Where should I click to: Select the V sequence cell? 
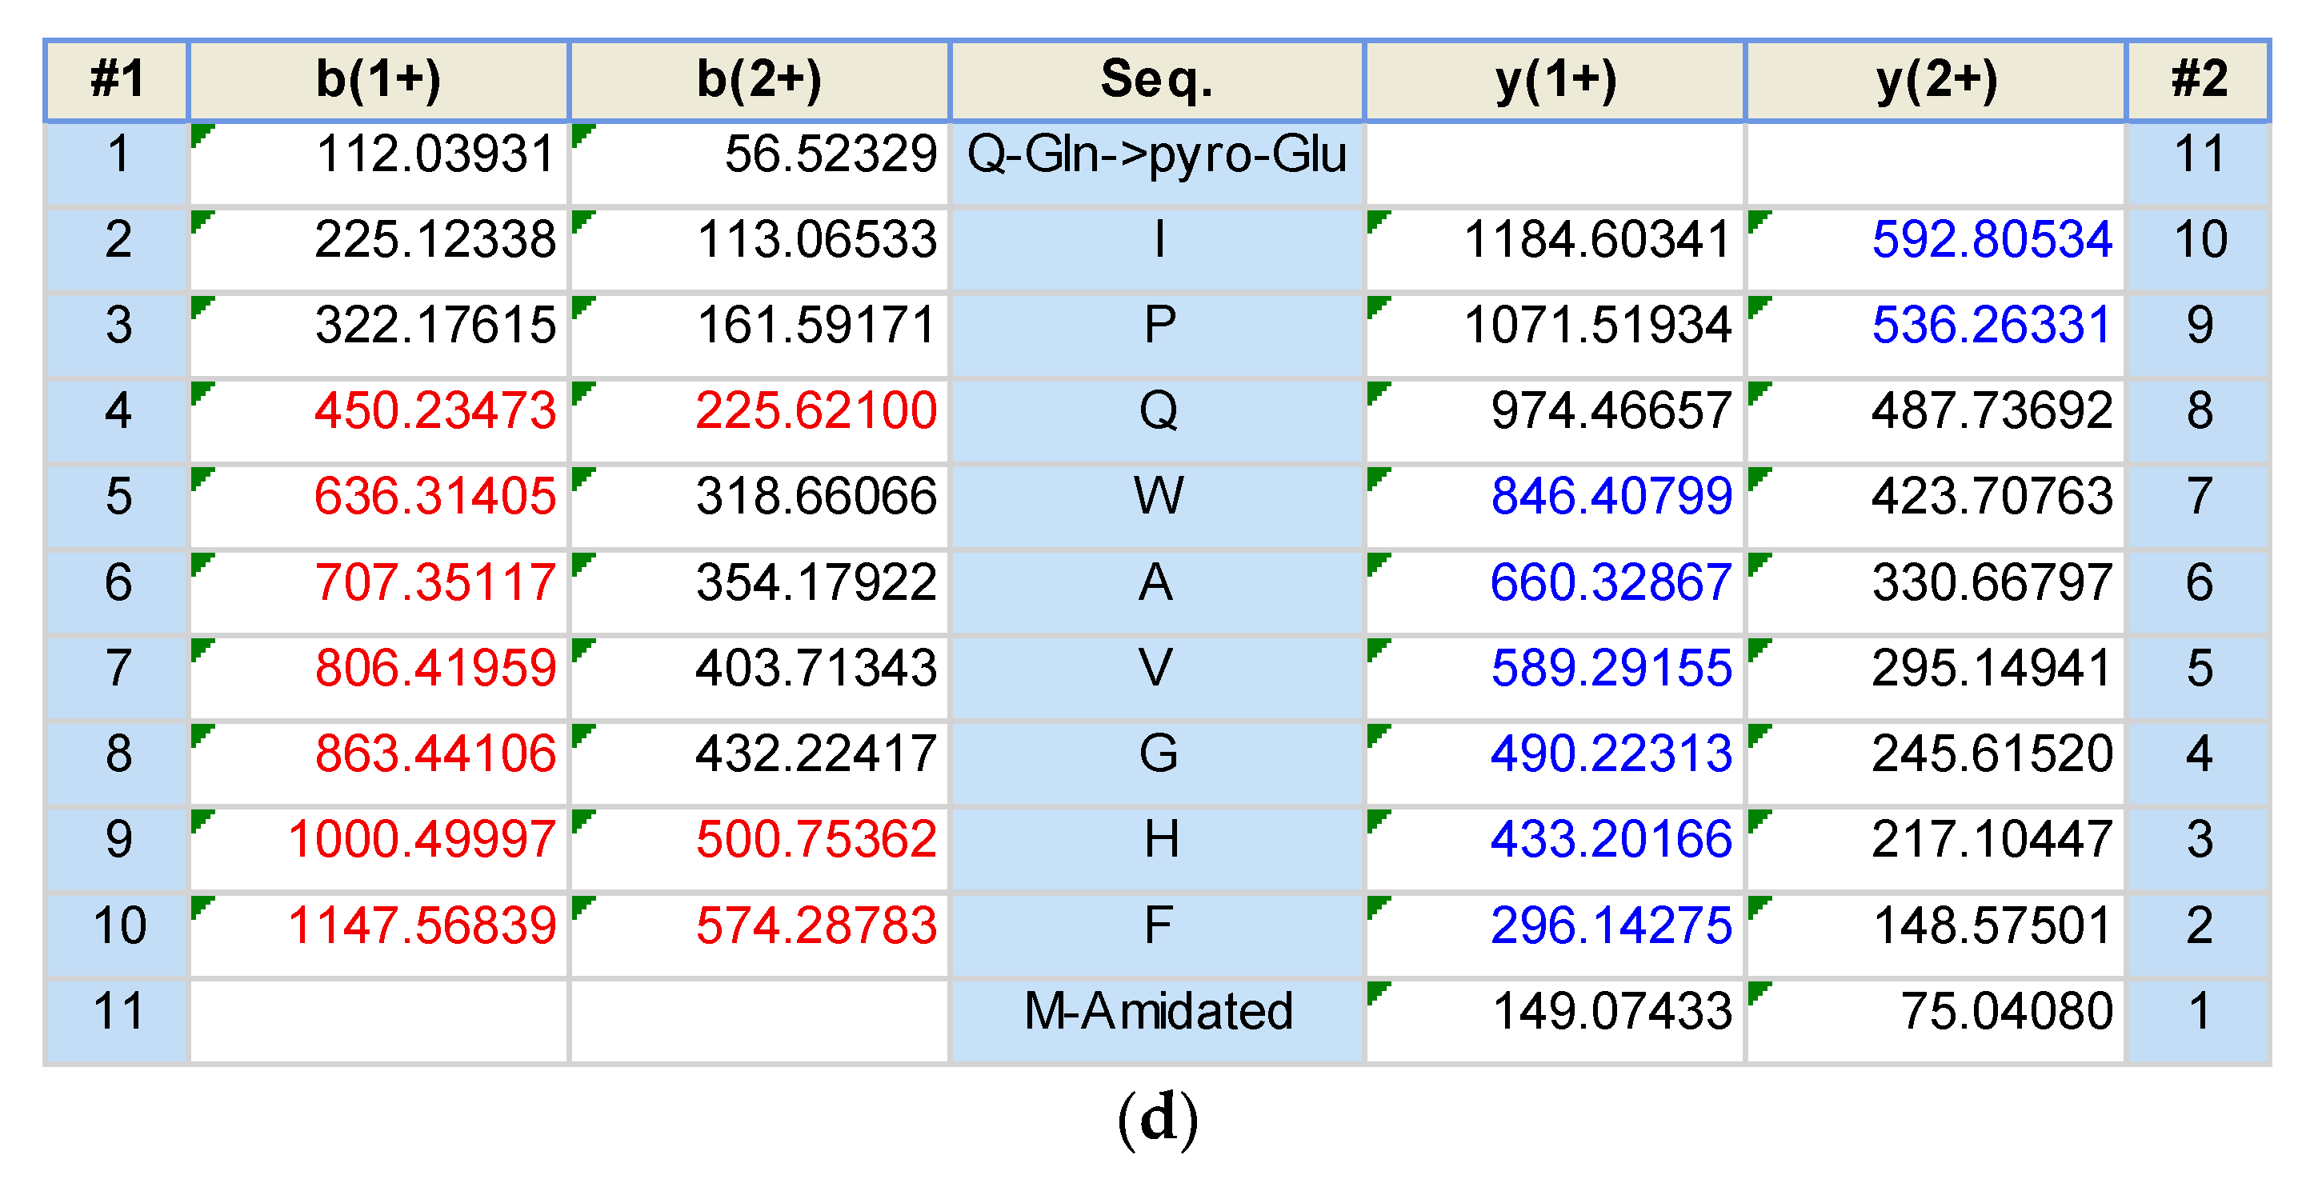[1157, 677]
